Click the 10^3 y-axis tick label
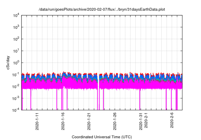201x140 pixels. [x=16, y=27]
